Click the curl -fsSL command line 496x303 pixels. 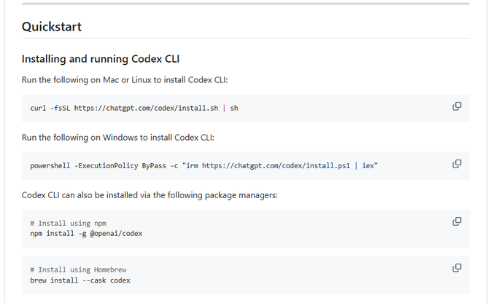pos(134,108)
